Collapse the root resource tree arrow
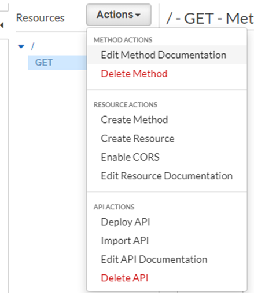This screenshot has width=254, height=293. click(x=21, y=46)
